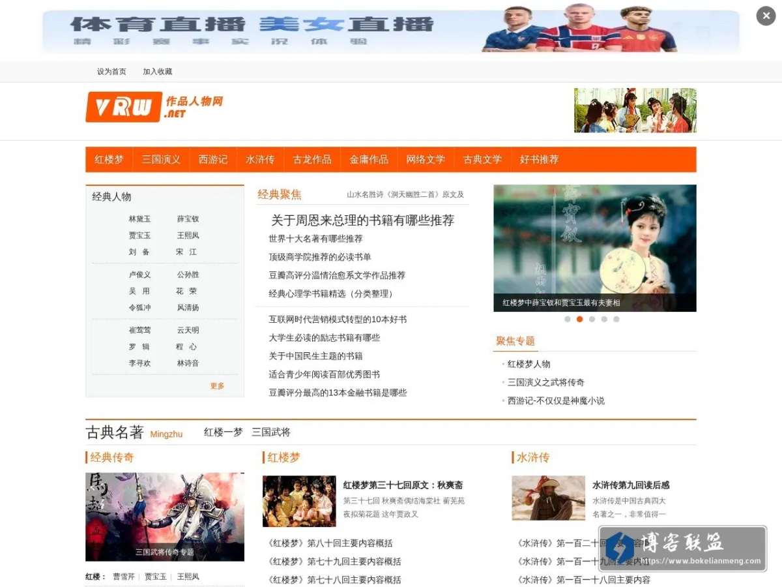
Task: Click 更多 in 经典人物 panel
Action: tap(217, 385)
